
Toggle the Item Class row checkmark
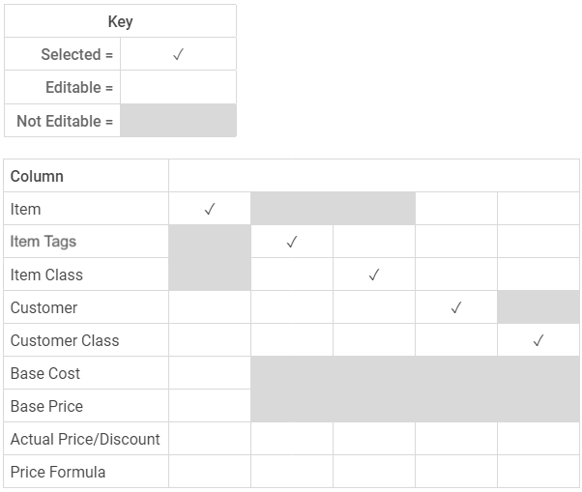point(374,275)
